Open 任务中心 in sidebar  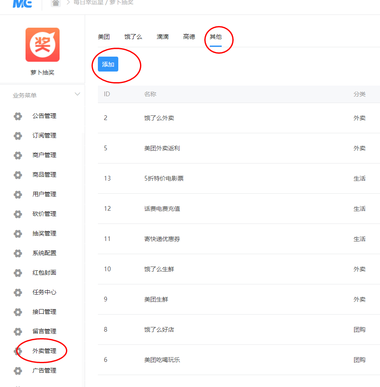pyautogui.click(x=44, y=292)
